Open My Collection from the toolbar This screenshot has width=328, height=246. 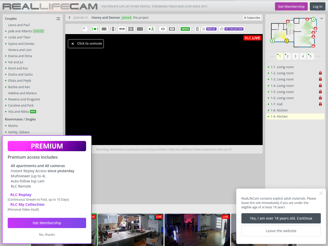point(232,29)
